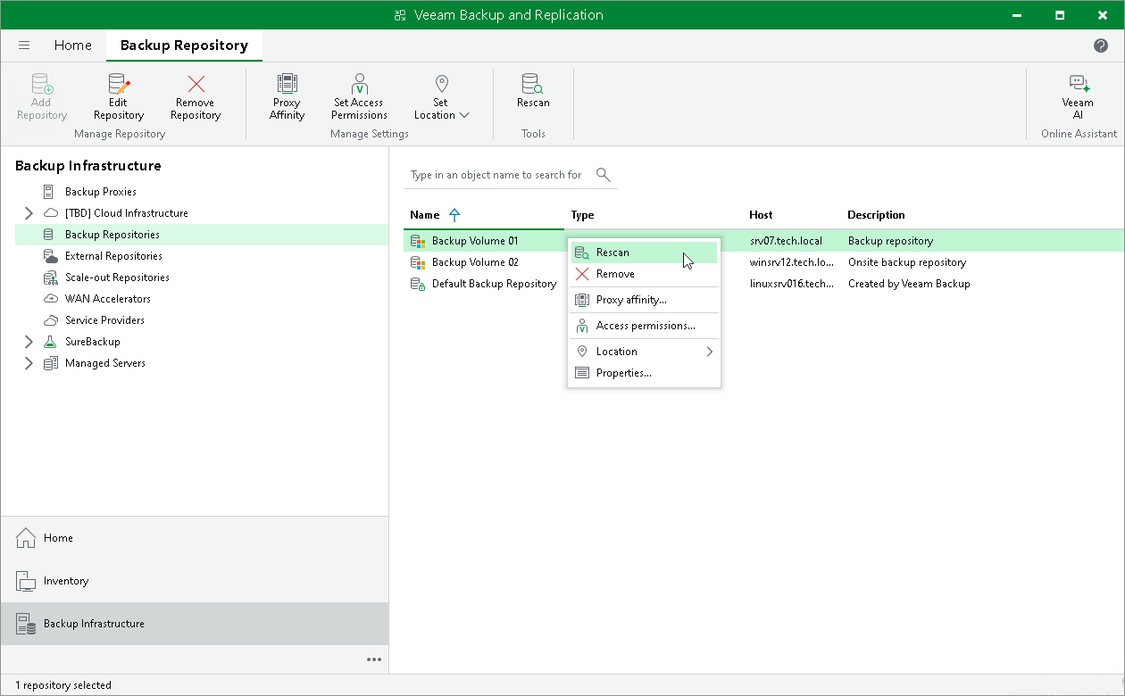Choose Rescan from the context menu

(644, 253)
